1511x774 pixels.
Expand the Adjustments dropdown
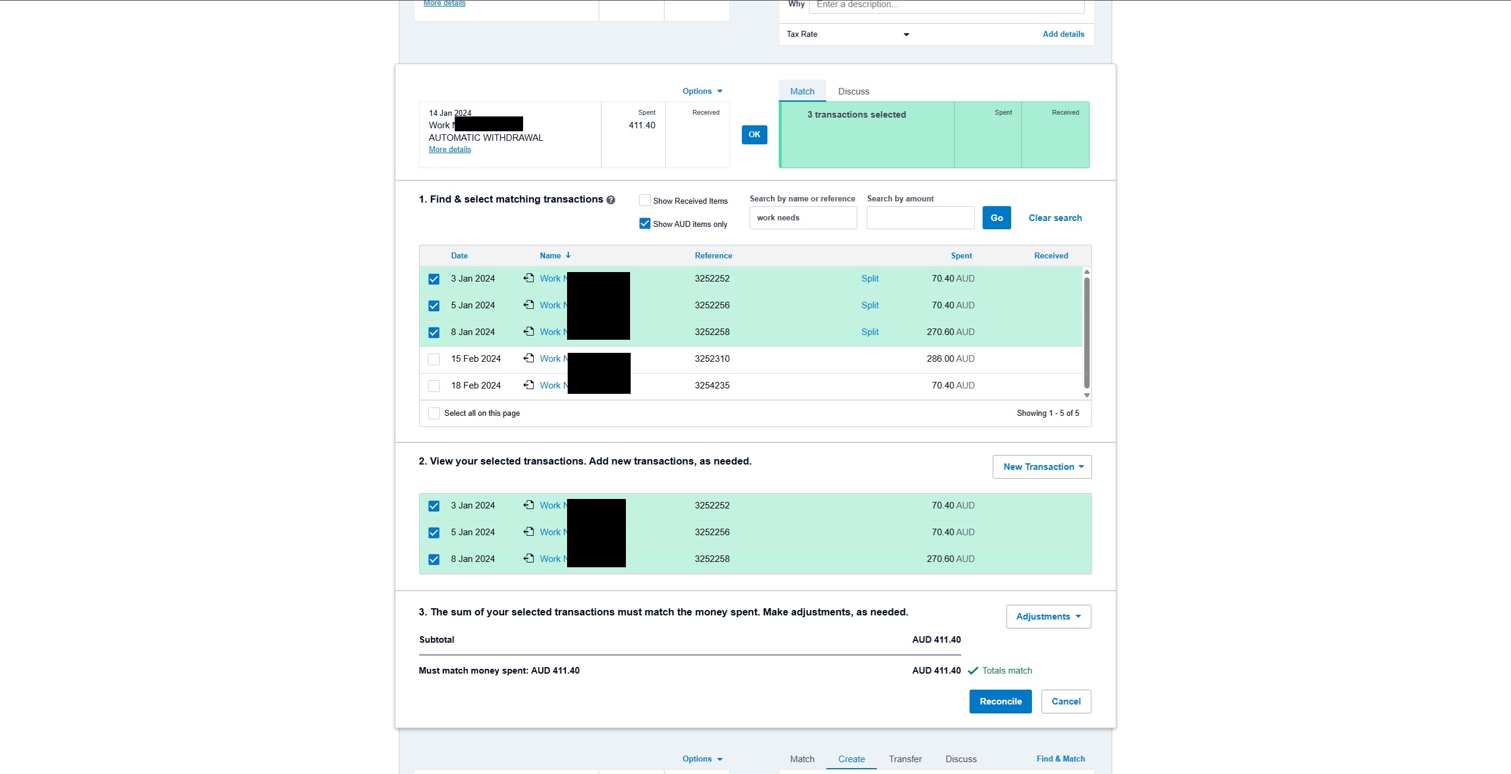(1048, 617)
